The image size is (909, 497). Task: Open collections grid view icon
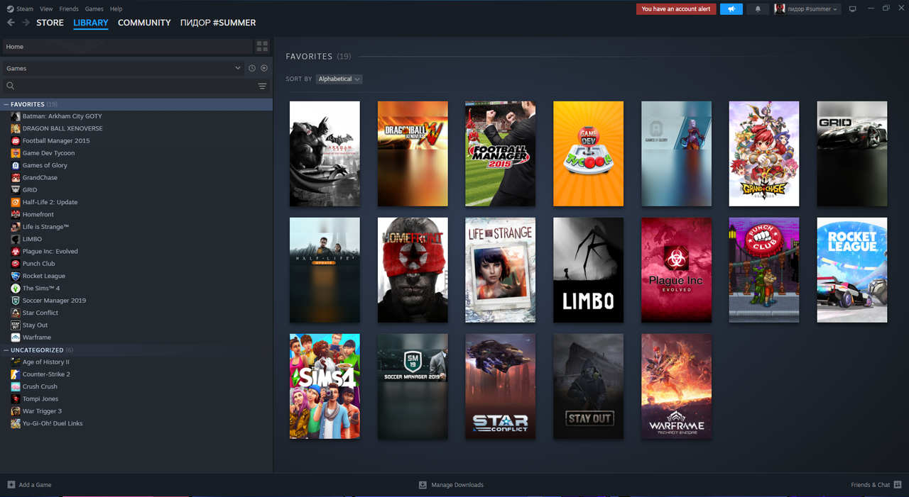coord(262,47)
